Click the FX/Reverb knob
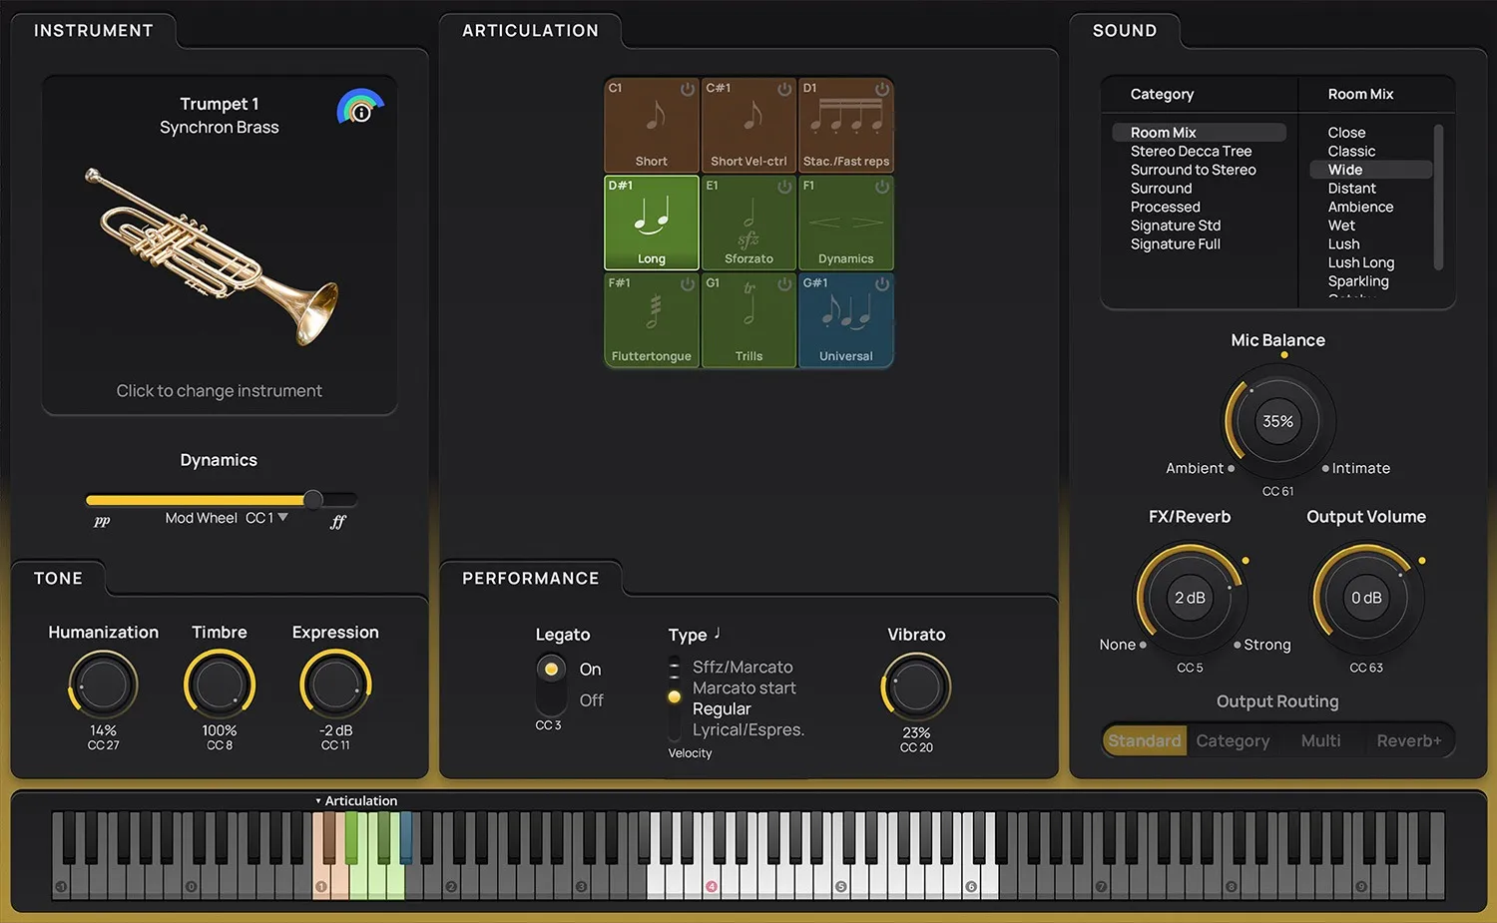Image resolution: width=1497 pixels, height=923 pixels. (1190, 598)
